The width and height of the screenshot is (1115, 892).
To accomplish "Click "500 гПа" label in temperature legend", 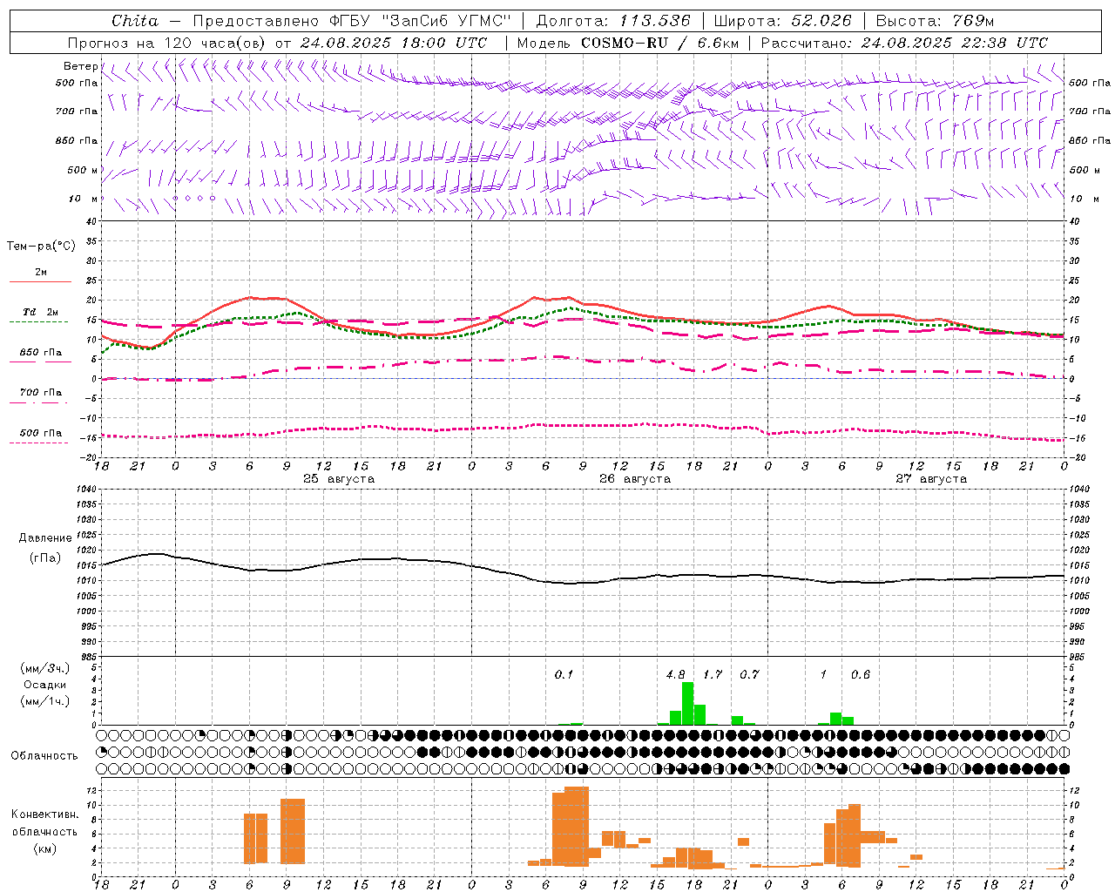I will (40, 433).
